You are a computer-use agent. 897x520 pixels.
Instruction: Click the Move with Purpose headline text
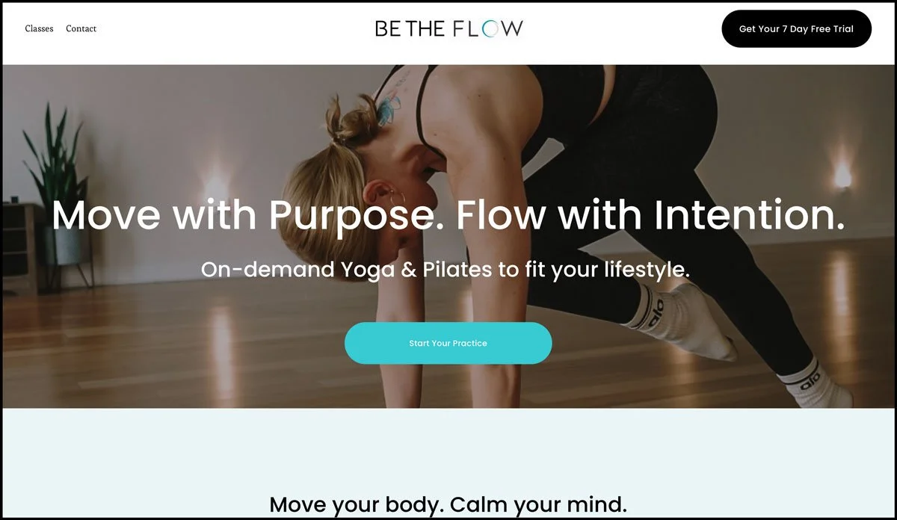[x=448, y=215]
